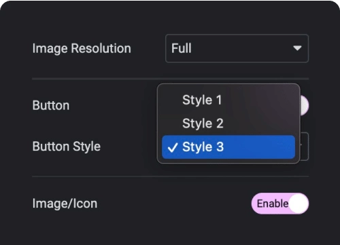Toggle the Button switch behind the popup
The width and height of the screenshot is (340, 245).
(305, 105)
